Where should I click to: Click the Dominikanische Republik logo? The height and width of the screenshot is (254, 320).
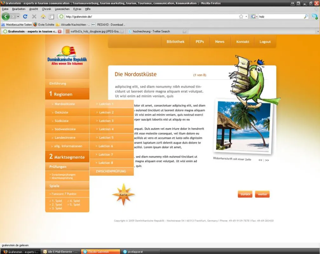pos(67,56)
